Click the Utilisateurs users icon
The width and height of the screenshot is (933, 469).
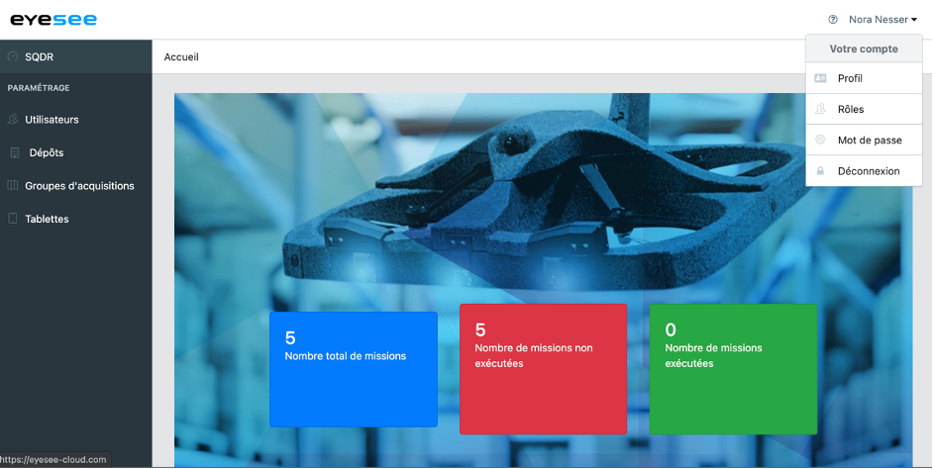(13, 119)
